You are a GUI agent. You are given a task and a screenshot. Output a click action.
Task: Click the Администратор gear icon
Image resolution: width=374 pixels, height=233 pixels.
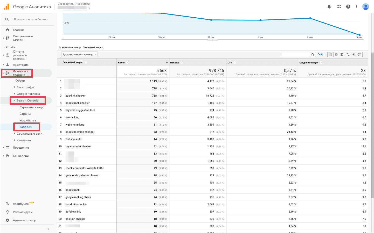[x=8, y=220]
